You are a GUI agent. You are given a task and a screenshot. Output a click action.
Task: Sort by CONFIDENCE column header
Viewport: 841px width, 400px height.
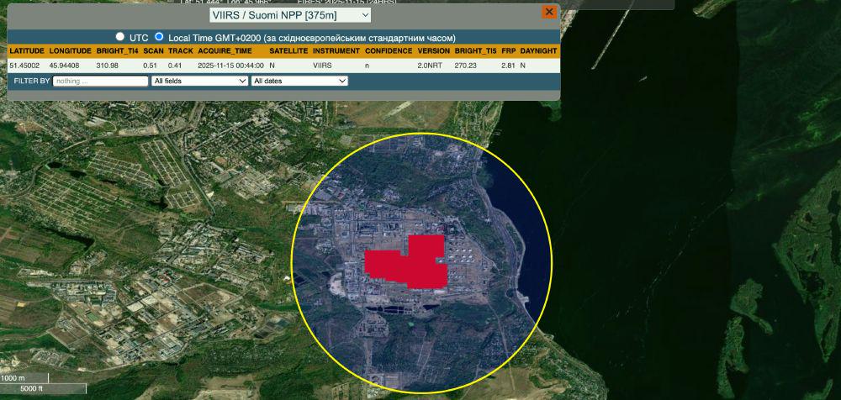[389, 51]
